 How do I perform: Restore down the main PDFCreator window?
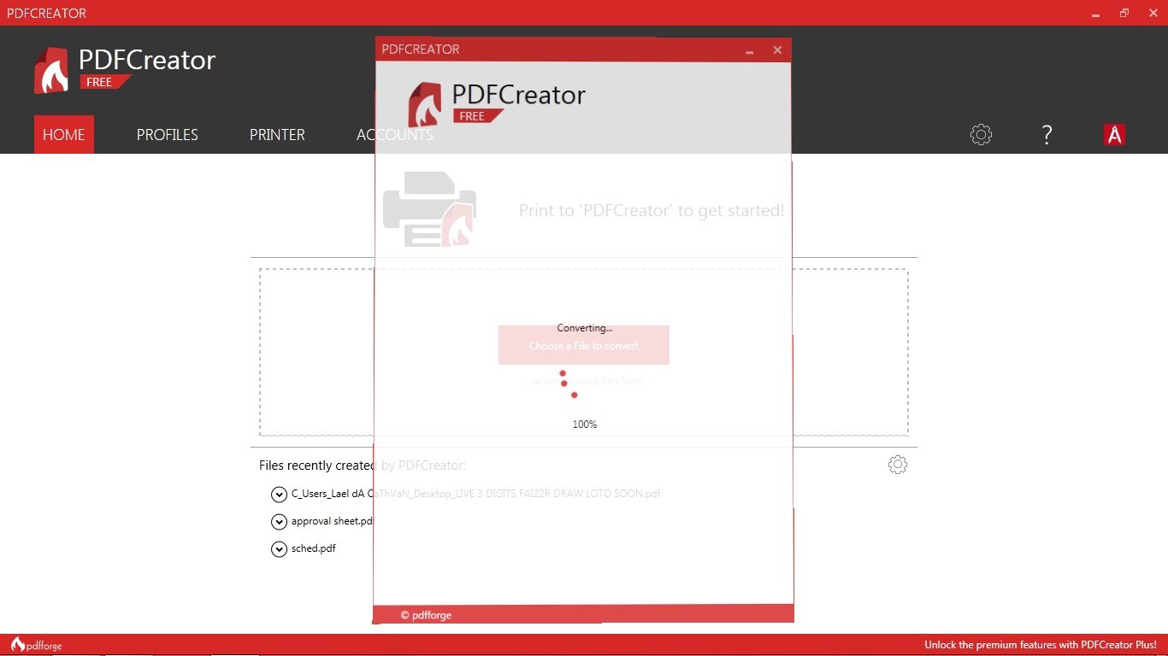[x=1124, y=13]
